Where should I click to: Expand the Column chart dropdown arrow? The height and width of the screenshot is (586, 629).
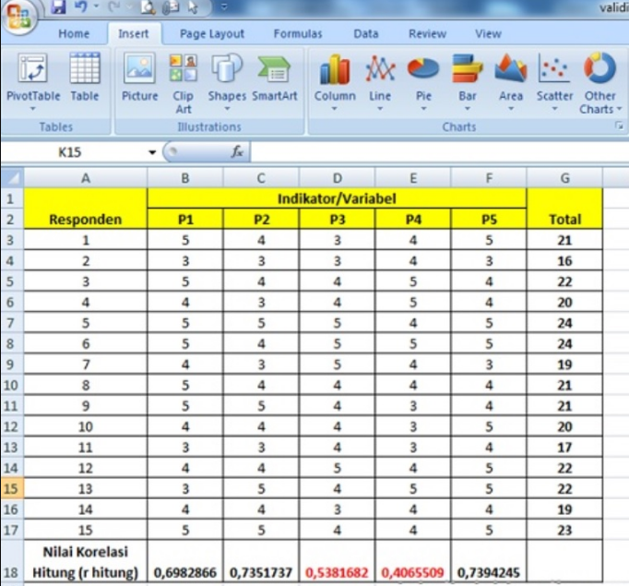[x=334, y=109]
